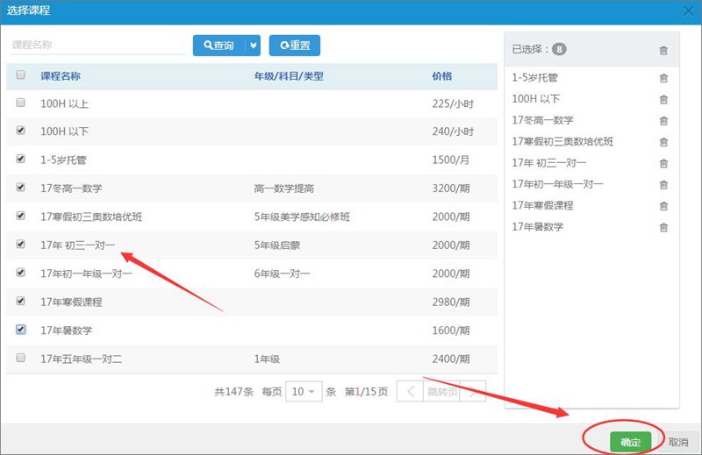
Task: Check the 100H 以上 course checkbox
Action: click(x=21, y=103)
